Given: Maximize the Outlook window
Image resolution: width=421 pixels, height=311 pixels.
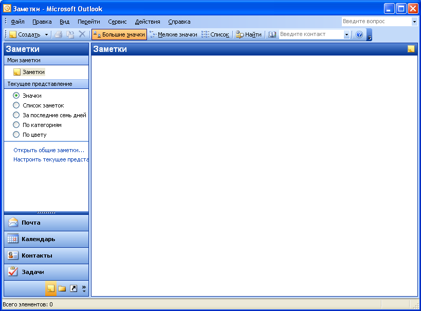Looking at the screenshot, I should pos(401,9).
